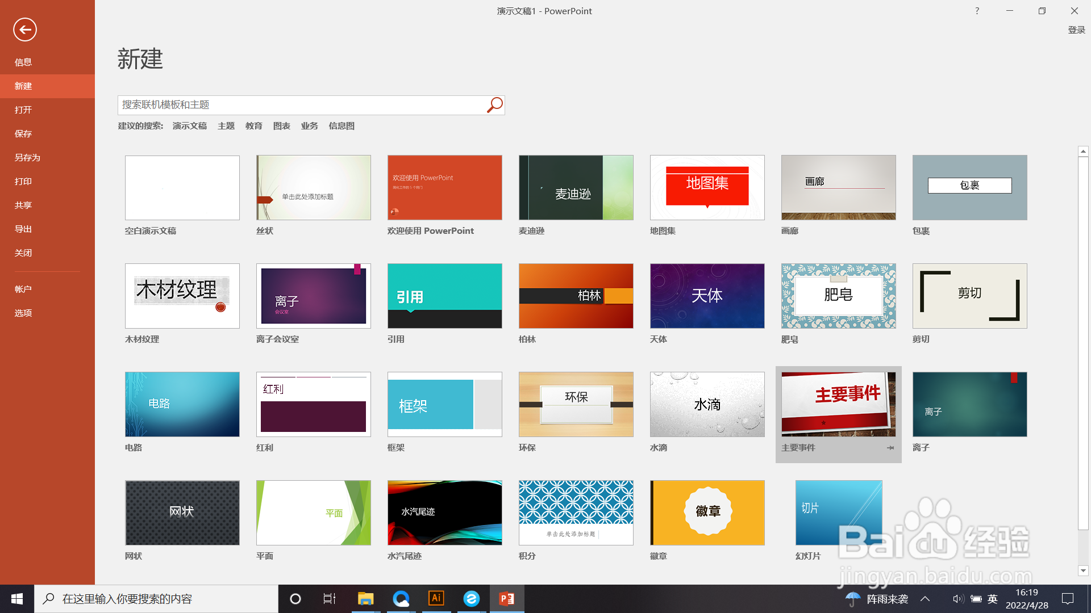
Task: Click the online template search field
Action: pyautogui.click(x=301, y=105)
